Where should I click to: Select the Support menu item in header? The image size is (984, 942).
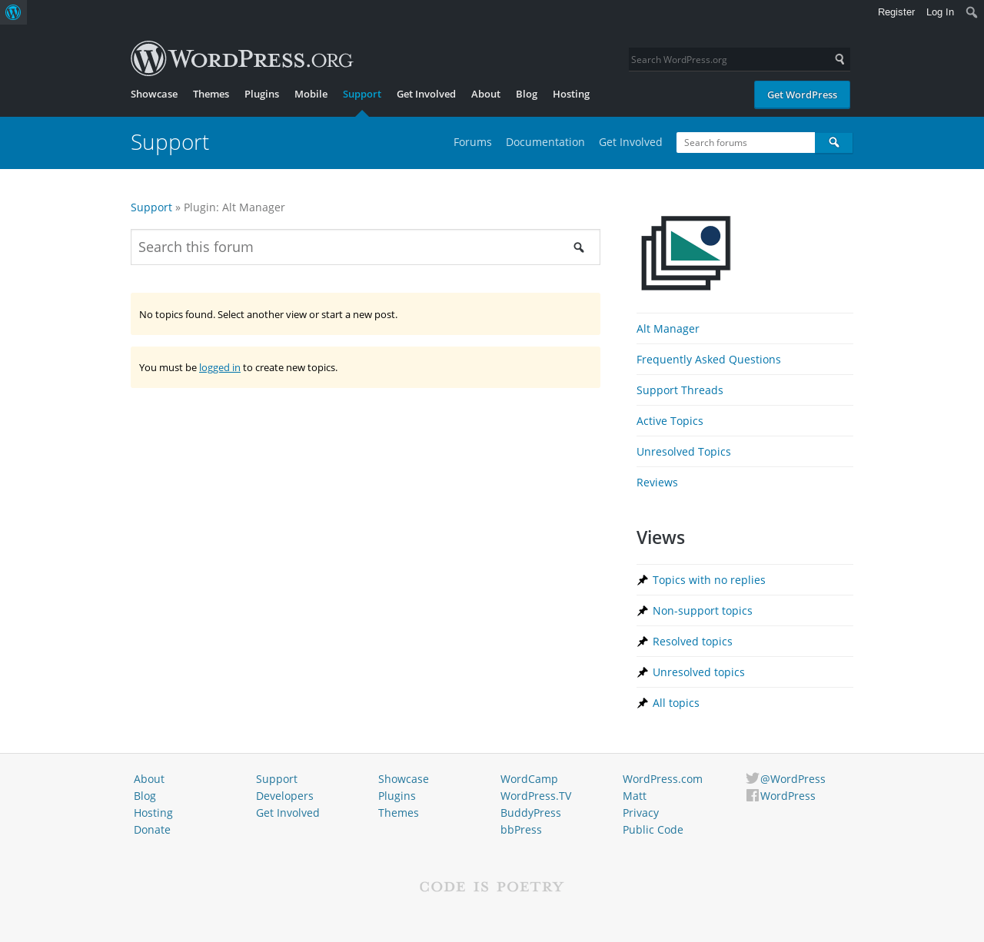(362, 94)
